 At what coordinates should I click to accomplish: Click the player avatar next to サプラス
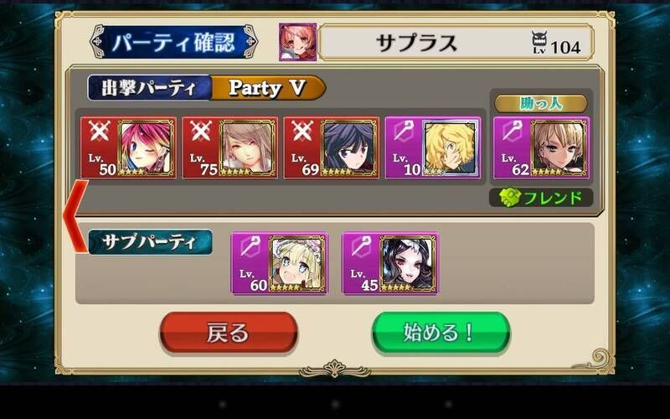point(298,43)
